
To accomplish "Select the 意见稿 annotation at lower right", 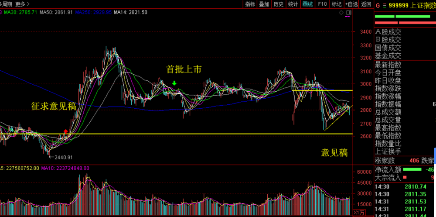I will point(334,153).
